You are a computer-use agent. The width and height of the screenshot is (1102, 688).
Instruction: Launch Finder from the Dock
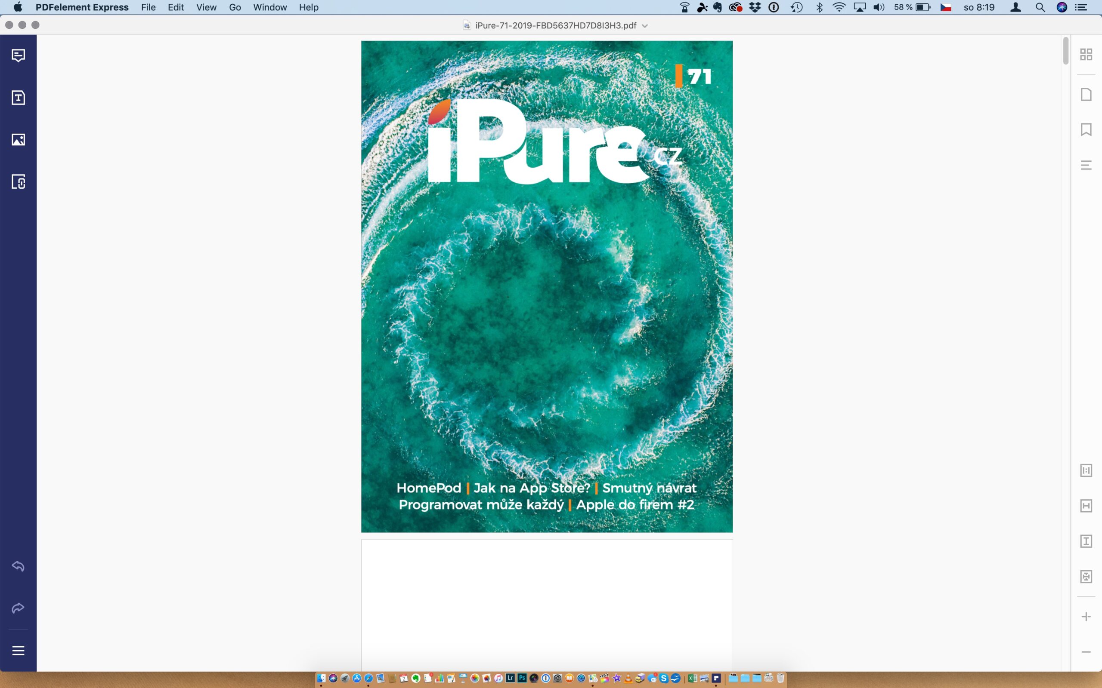pyautogui.click(x=322, y=679)
